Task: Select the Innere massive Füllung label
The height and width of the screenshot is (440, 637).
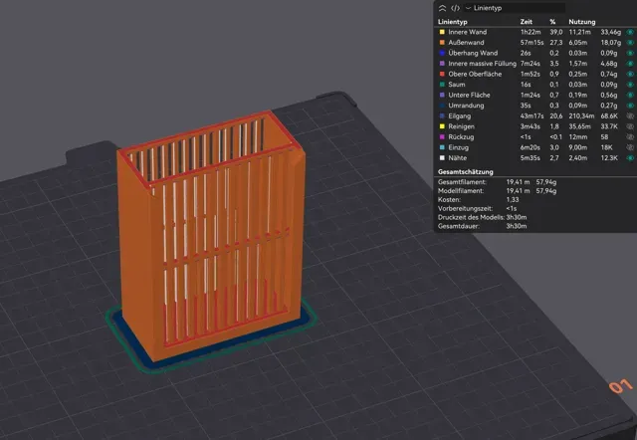Action: [x=482, y=64]
